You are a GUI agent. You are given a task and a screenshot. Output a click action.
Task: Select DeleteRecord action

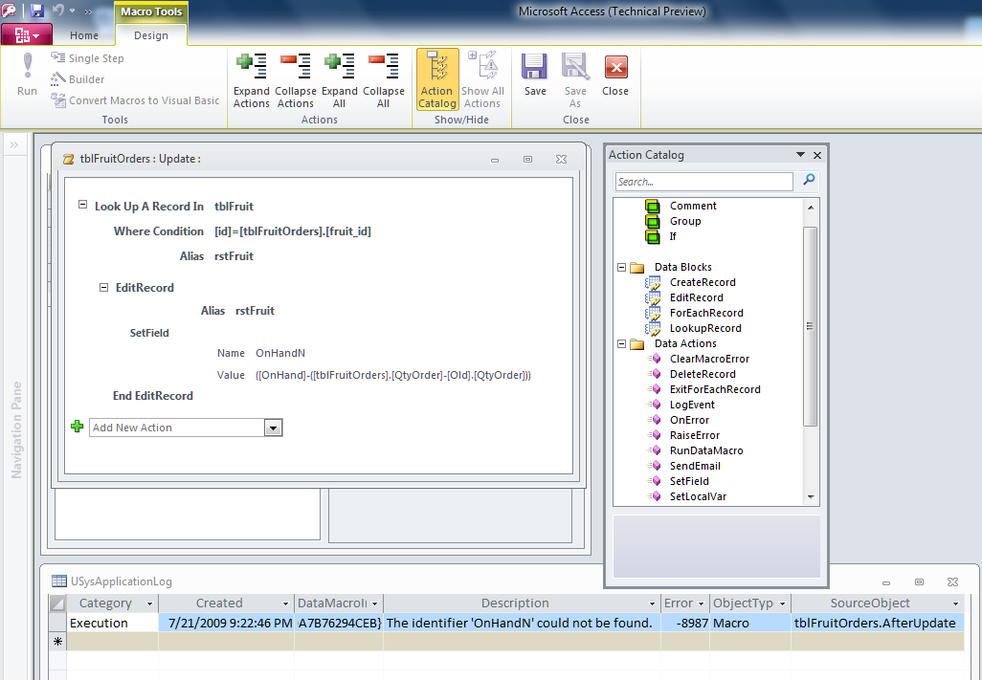pyautogui.click(x=703, y=374)
